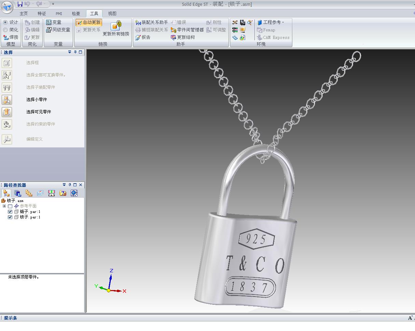Image resolution: width=415 pixels, height=331 pixels.
Task: Open the 检查 ribbon tab
Action: (x=76, y=14)
